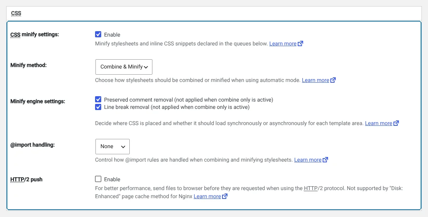Open the Combine & Minify method dropdown

[124, 67]
